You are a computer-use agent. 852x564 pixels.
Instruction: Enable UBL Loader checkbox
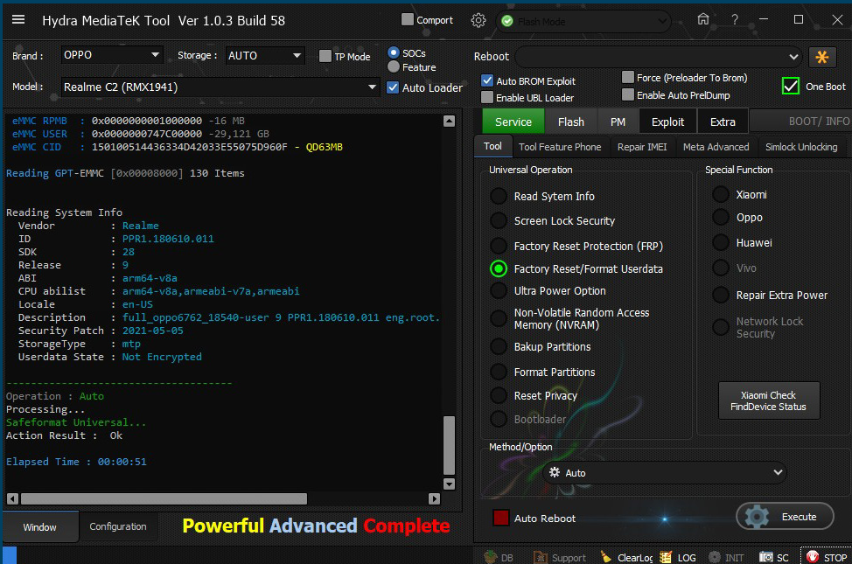pyautogui.click(x=487, y=97)
